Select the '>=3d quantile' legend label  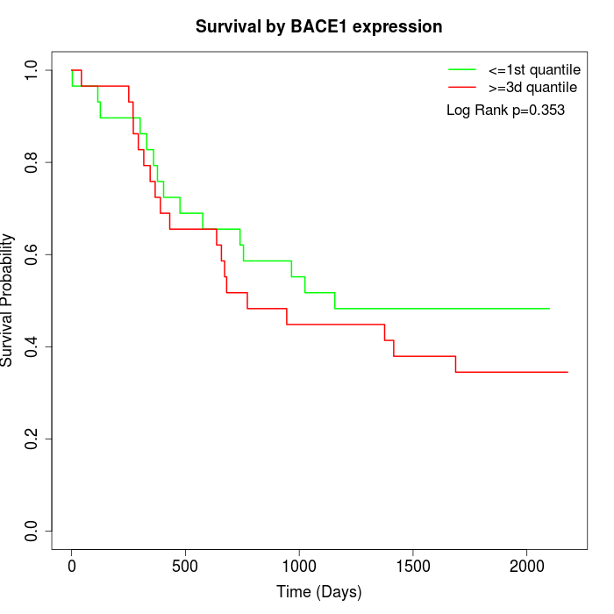532,88
